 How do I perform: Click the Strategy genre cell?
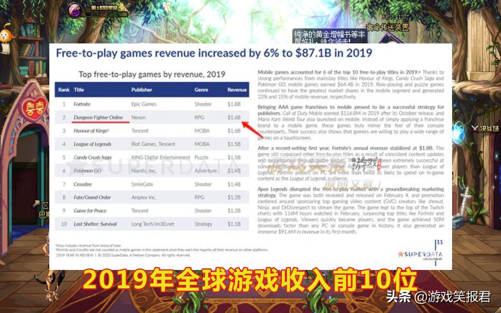(x=203, y=224)
